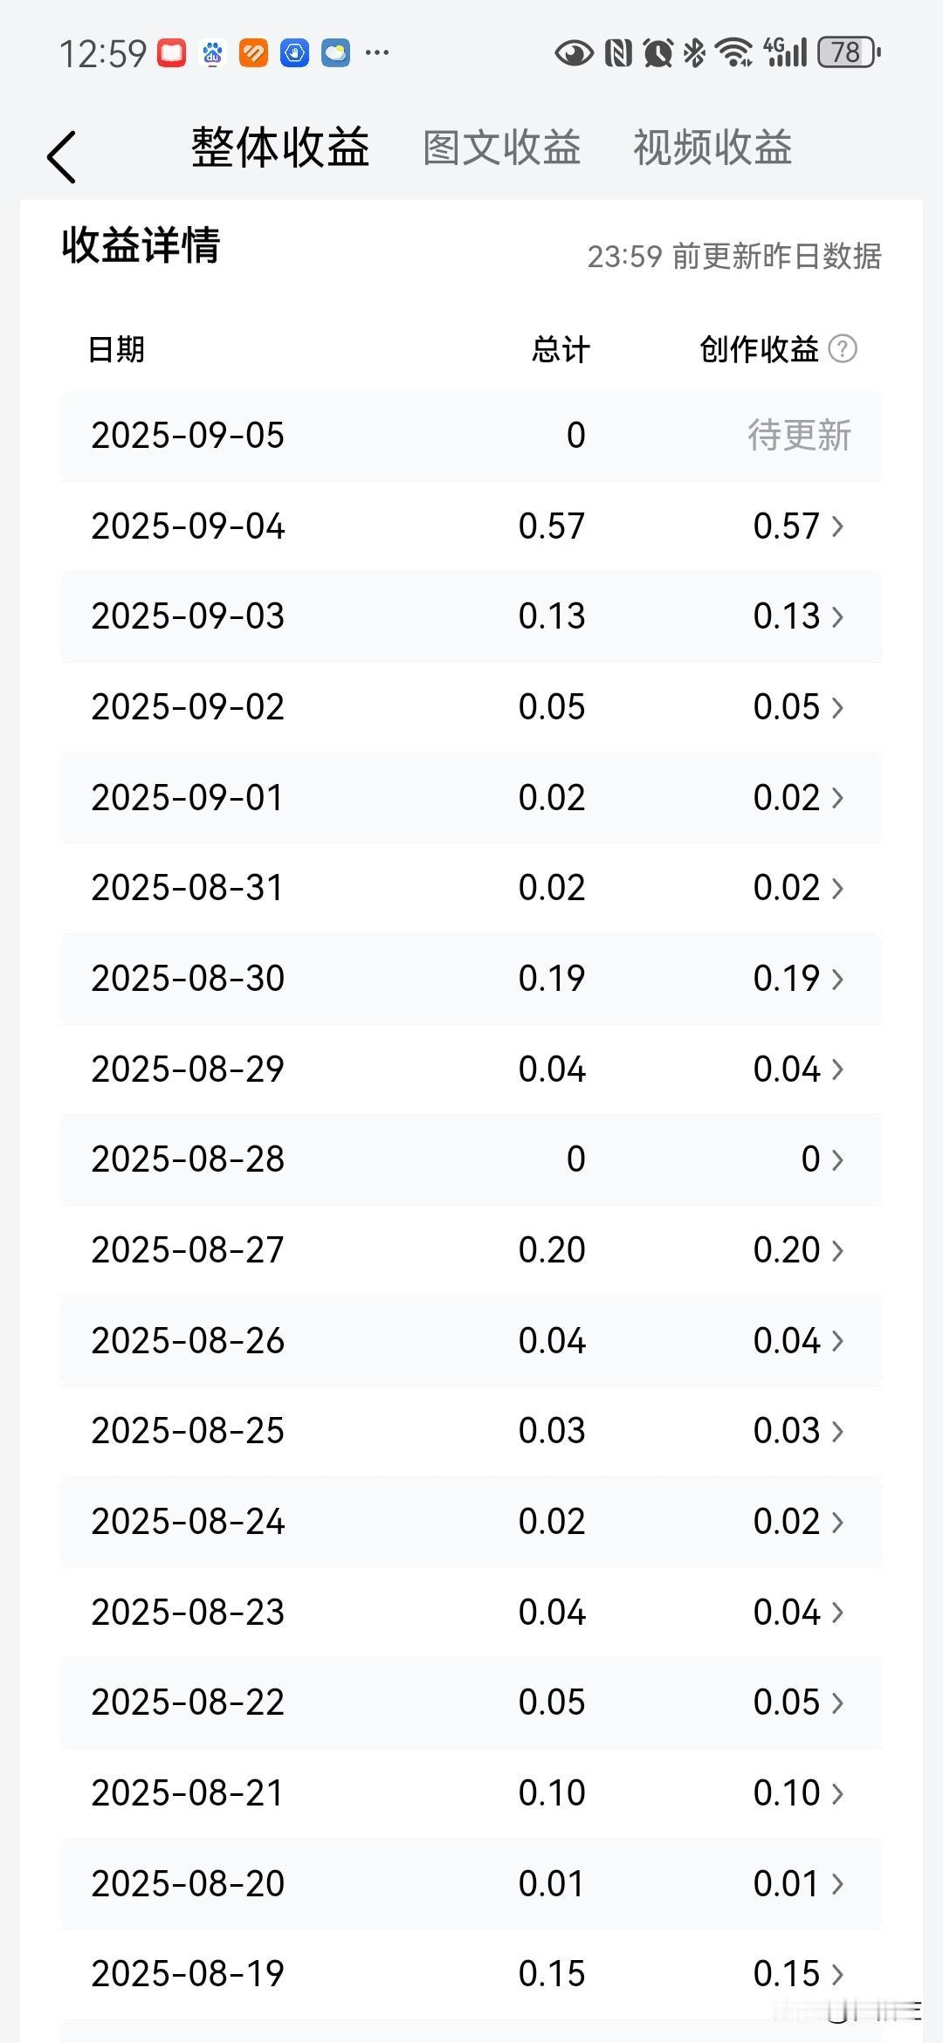Screen dimensions: 943x2043
Task: Switch to the 图文收益 tab
Action: pos(502,148)
